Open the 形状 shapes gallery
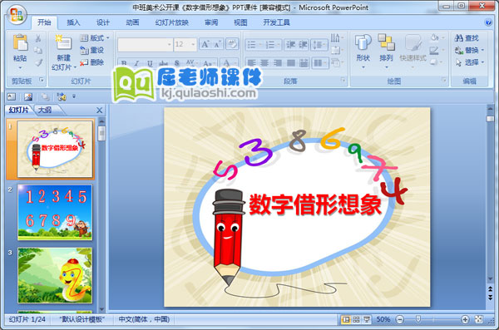The height and width of the screenshot is (330, 499). coord(363,51)
